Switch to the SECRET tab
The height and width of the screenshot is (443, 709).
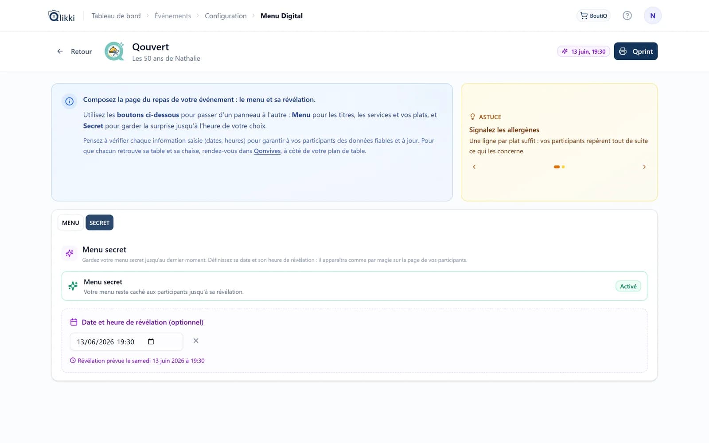point(99,223)
